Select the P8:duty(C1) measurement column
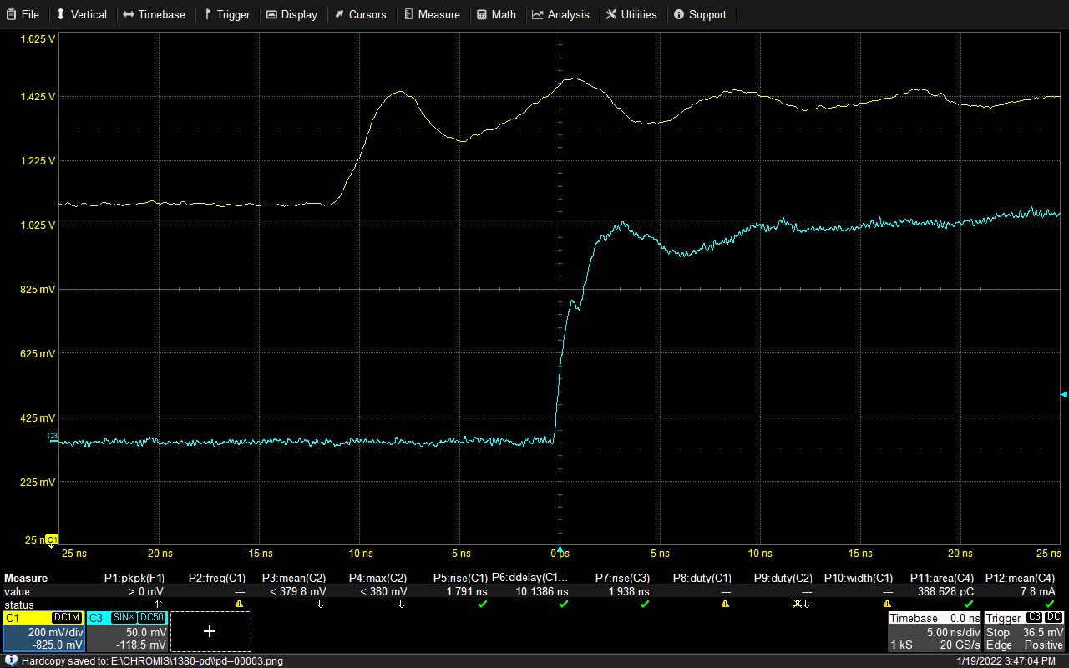Screen dimensions: 1069x668 pos(704,578)
